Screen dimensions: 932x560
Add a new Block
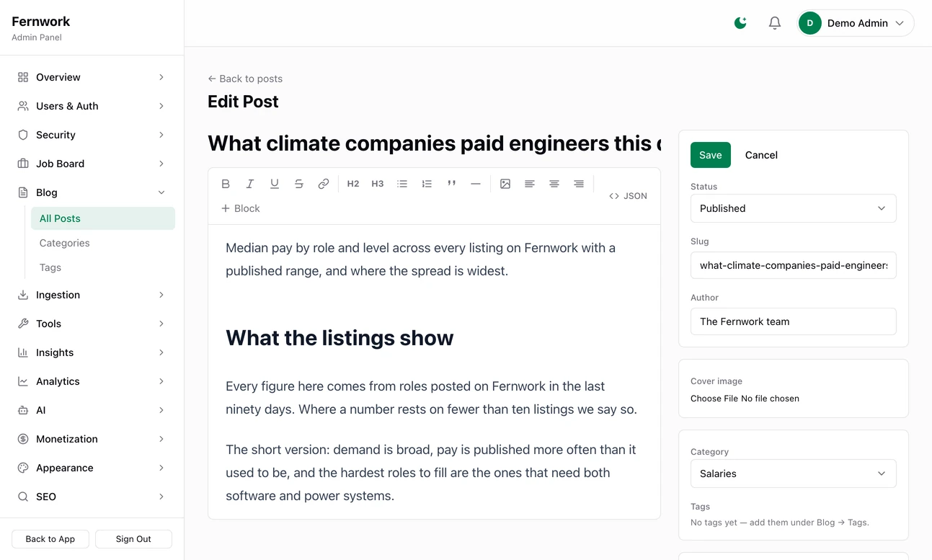tap(241, 208)
